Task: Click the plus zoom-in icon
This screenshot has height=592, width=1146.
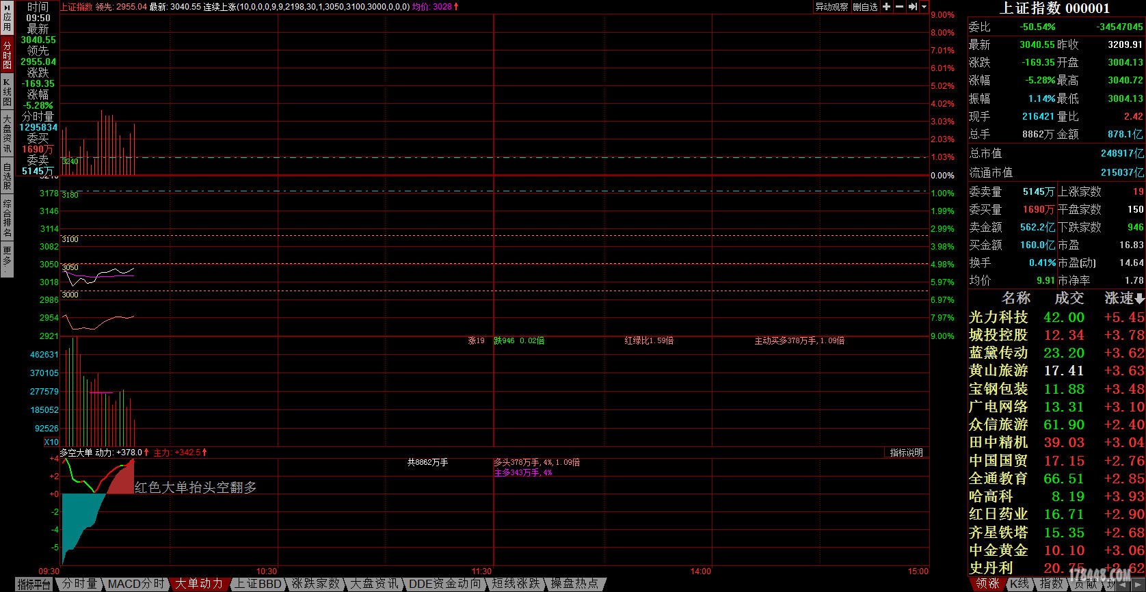Action: click(x=886, y=7)
